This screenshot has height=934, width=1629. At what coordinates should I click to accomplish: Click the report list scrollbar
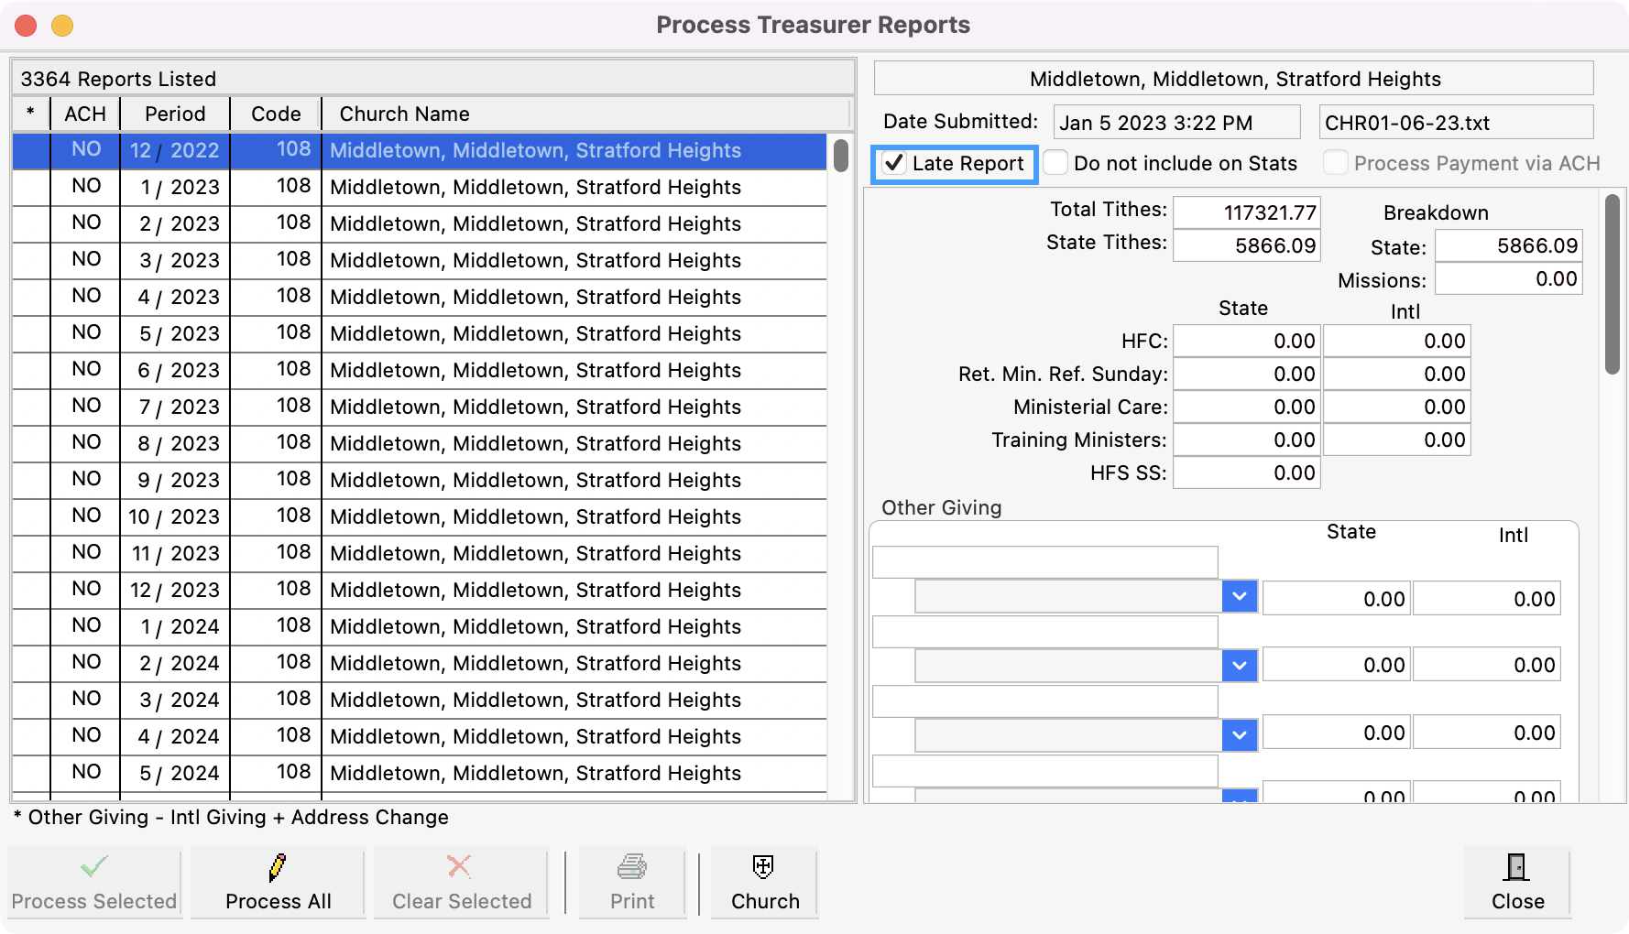[x=840, y=156]
